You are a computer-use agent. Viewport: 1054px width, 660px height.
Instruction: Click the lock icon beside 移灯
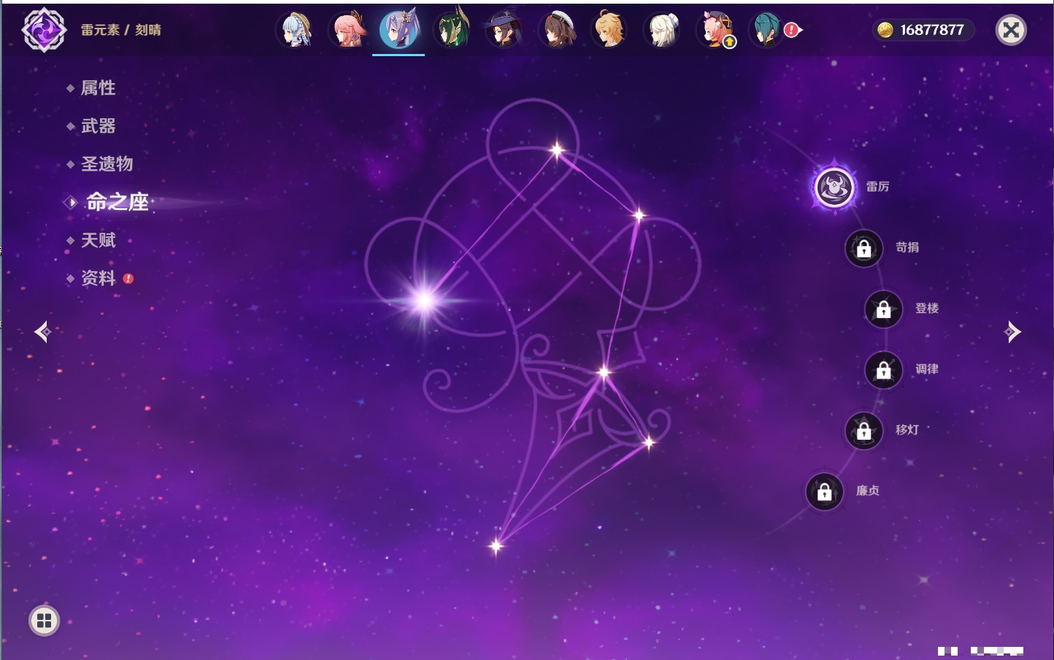click(x=864, y=431)
